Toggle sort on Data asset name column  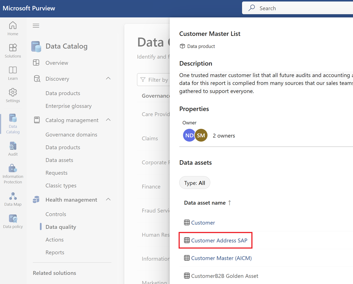pos(206,203)
